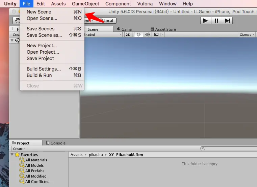This screenshot has width=257, height=187.
Task: Toggle scene audio speaker icon
Action: click(147, 34)
